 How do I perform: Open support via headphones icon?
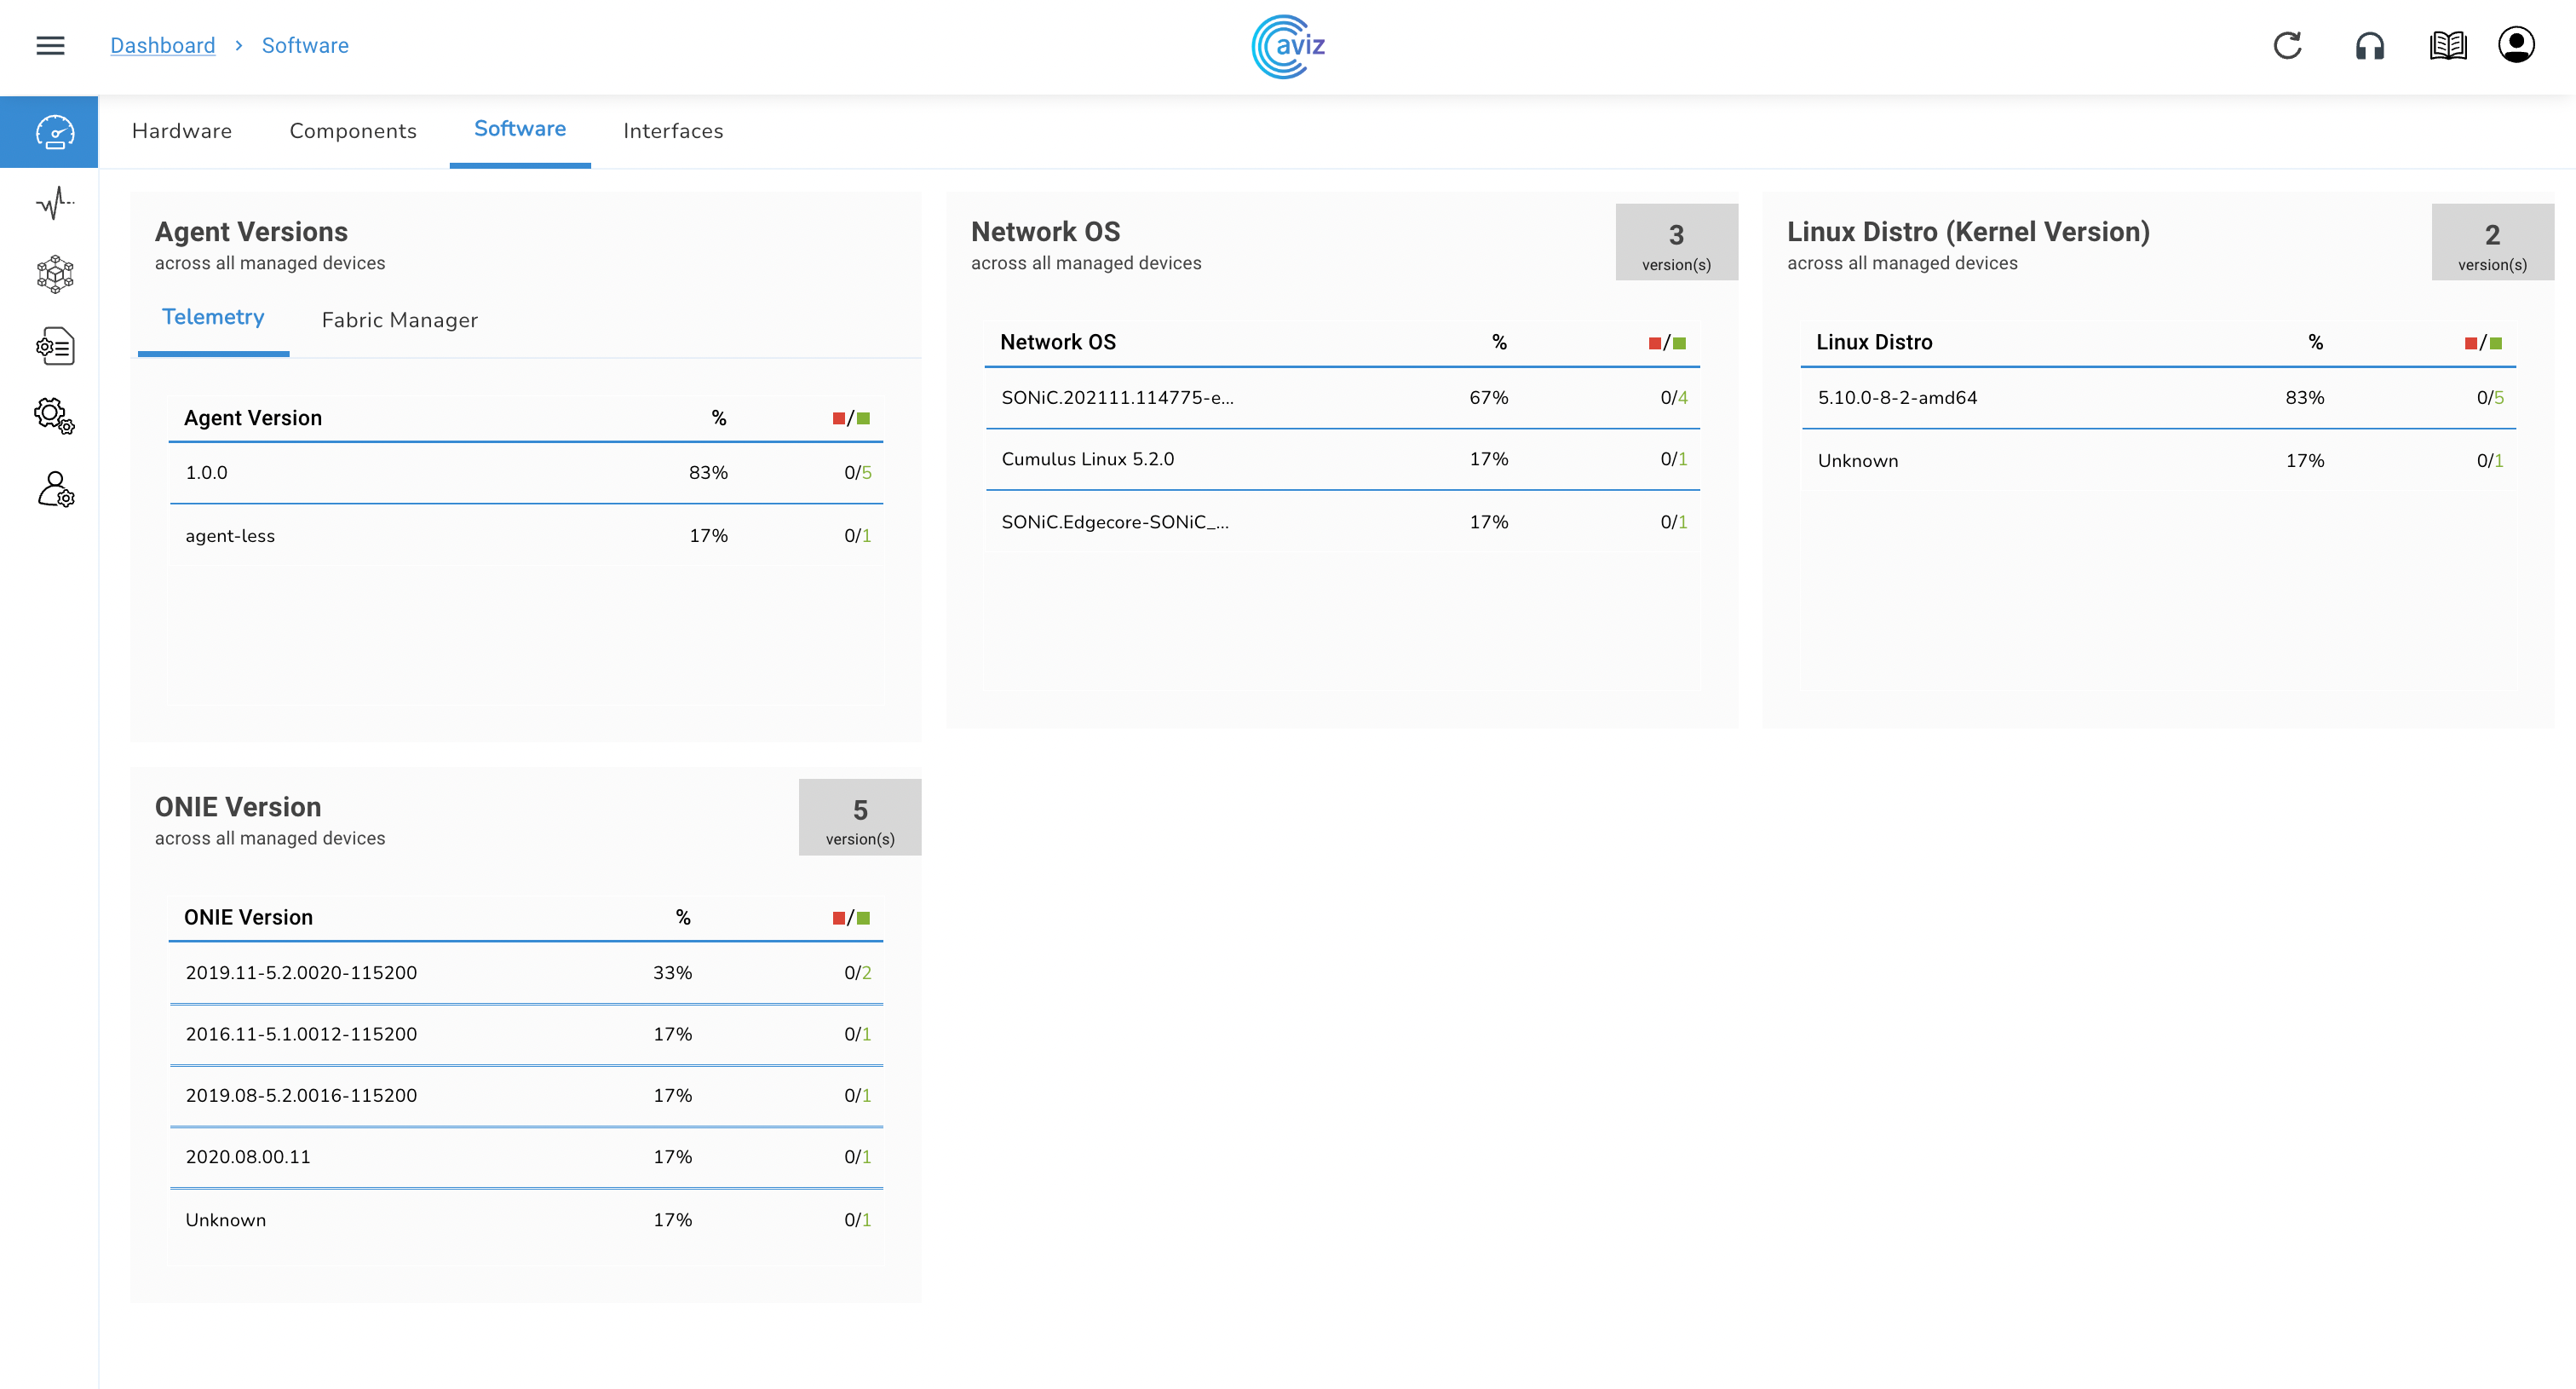[x=2369, y=45]
